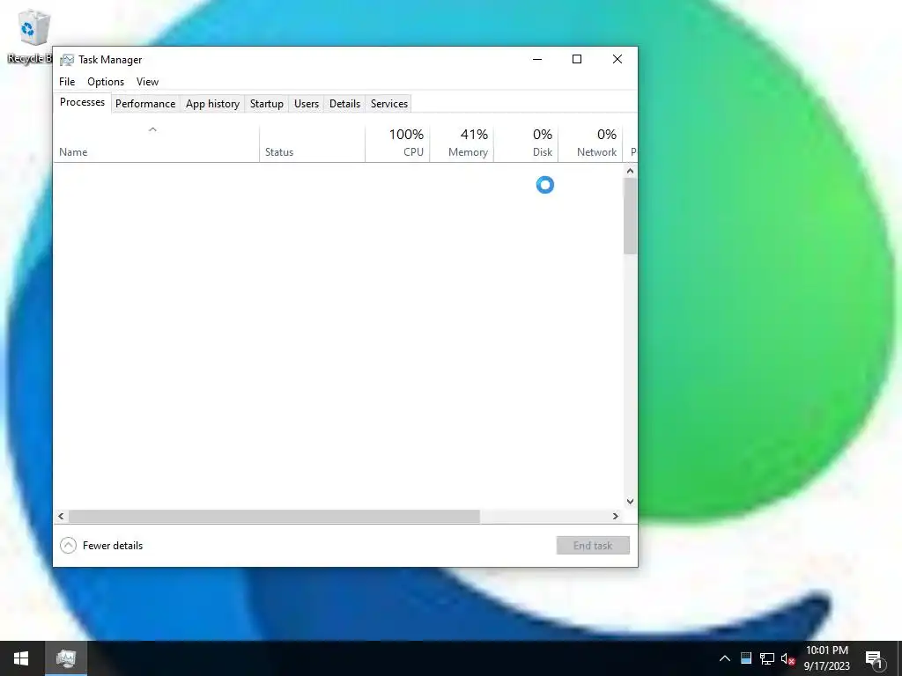Show hidden system tray icons
The height and width of the screenshot is (676, 902).
(x=725, y=658)
